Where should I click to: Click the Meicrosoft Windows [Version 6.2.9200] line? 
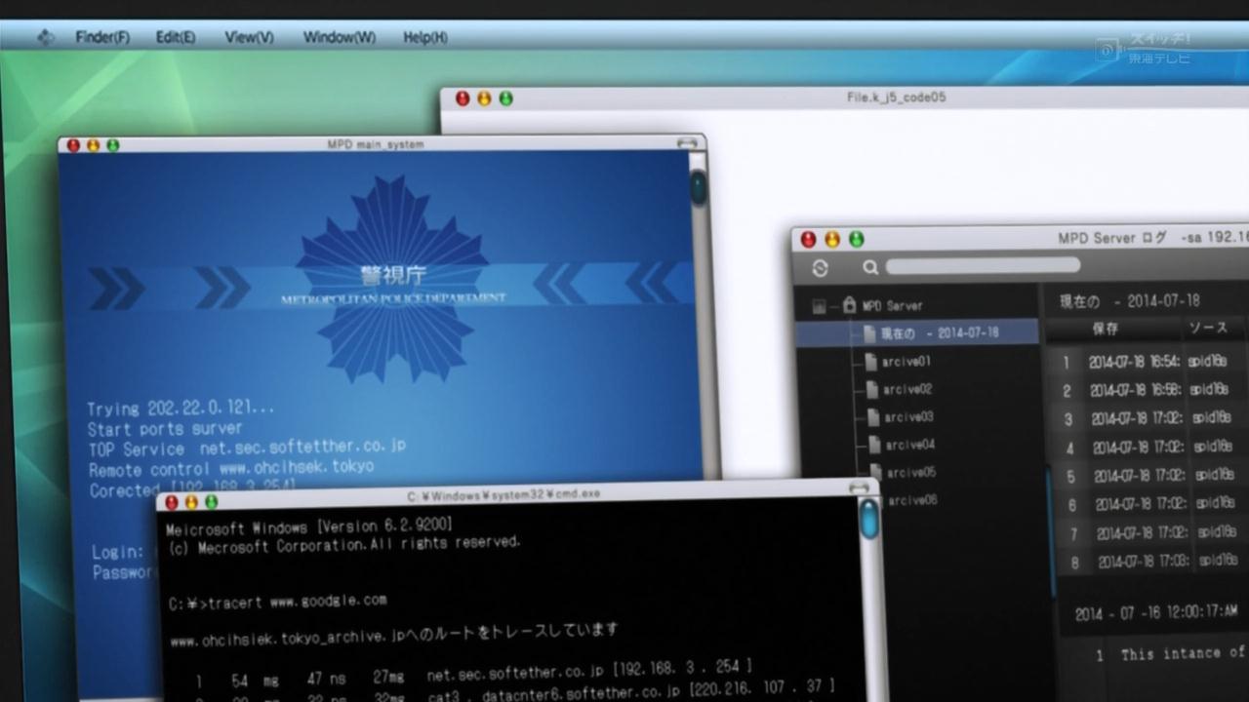coord(309,526)
